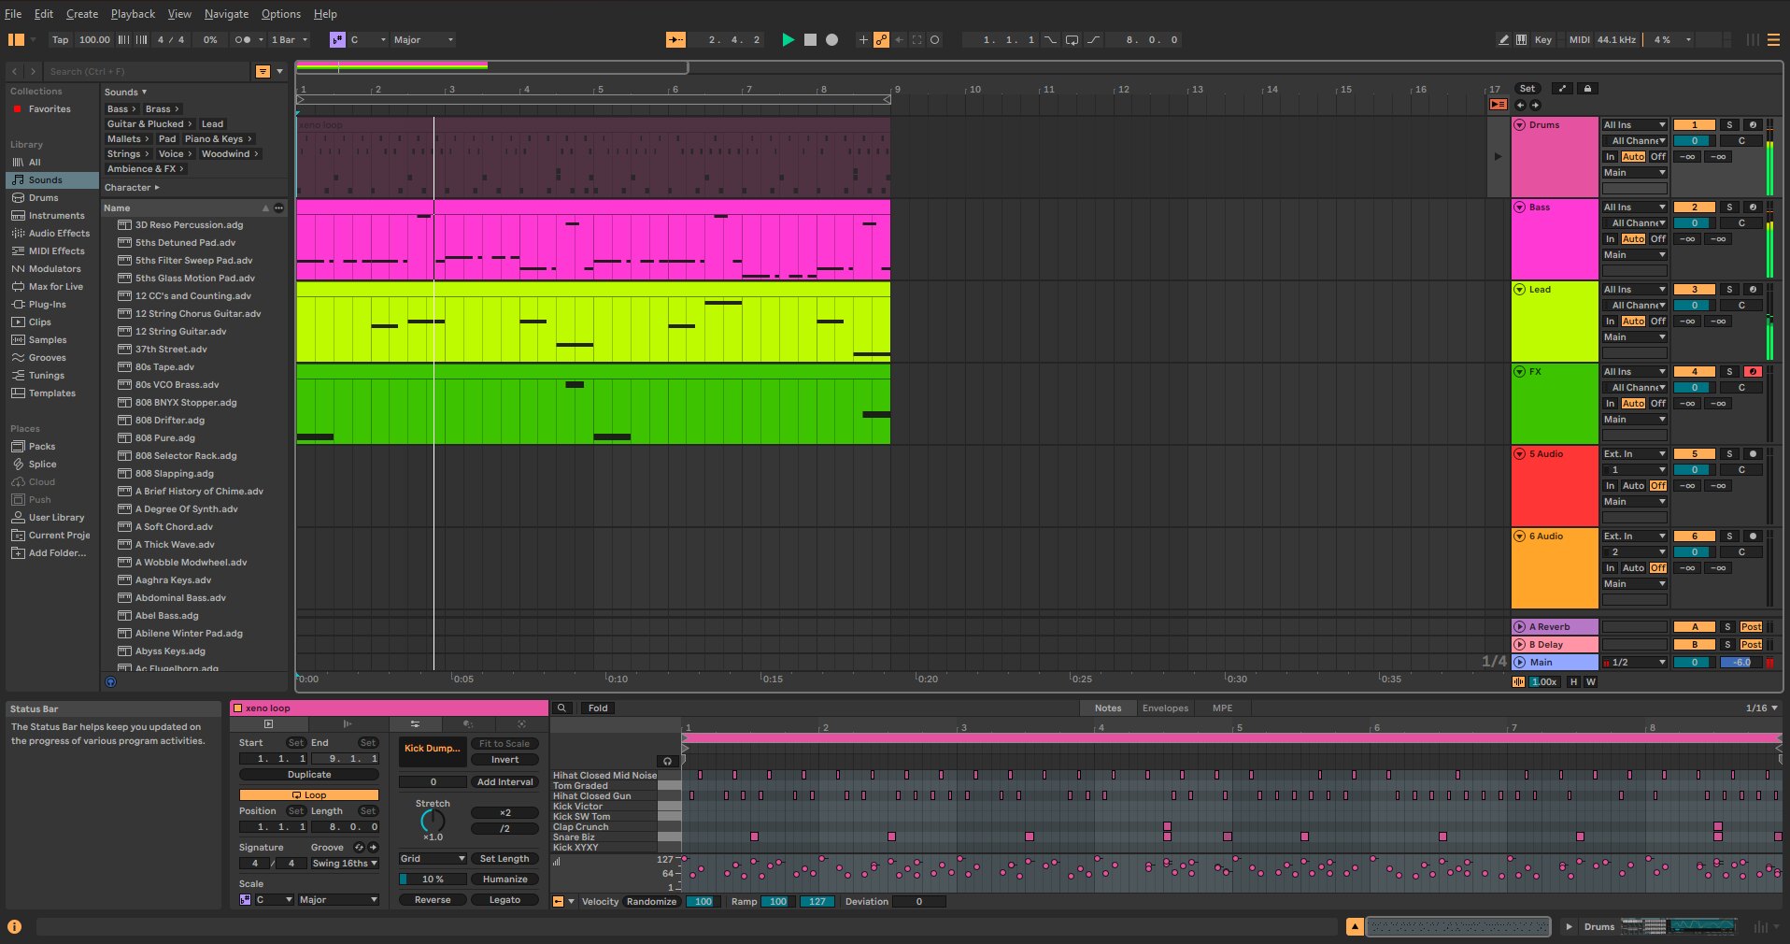Click the magnifier icon left of Fold
The height and width of the screenshot is (944, 1790).
[x=562, y=708]
